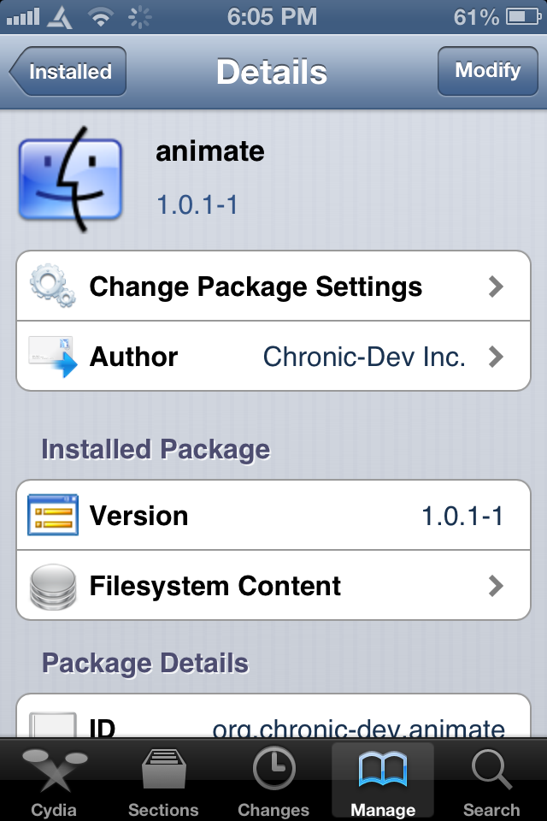547x821 pixels.
Task: Tap the Chronic-Dev Inc. author name
Action: [364, 357]
